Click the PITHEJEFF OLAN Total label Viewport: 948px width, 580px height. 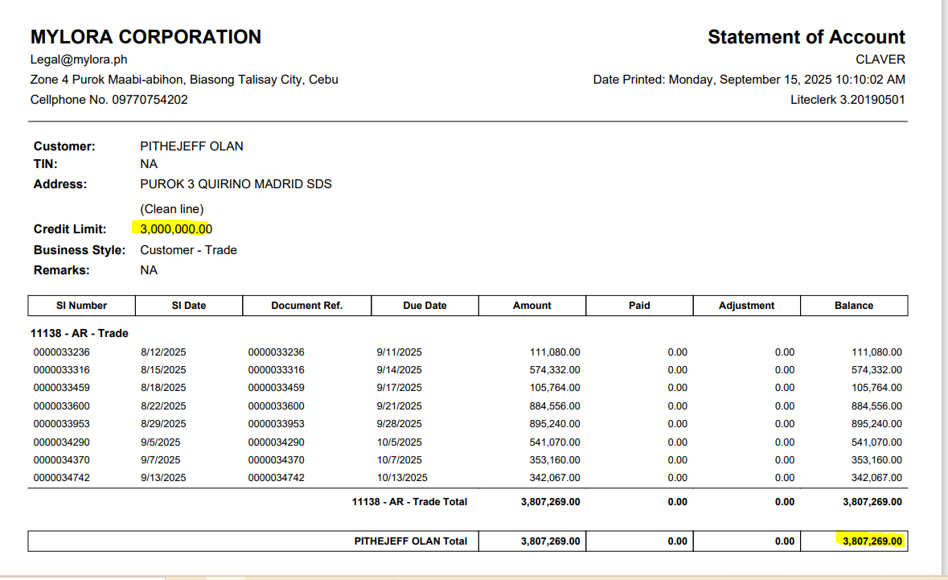click(x=410, y=541)
